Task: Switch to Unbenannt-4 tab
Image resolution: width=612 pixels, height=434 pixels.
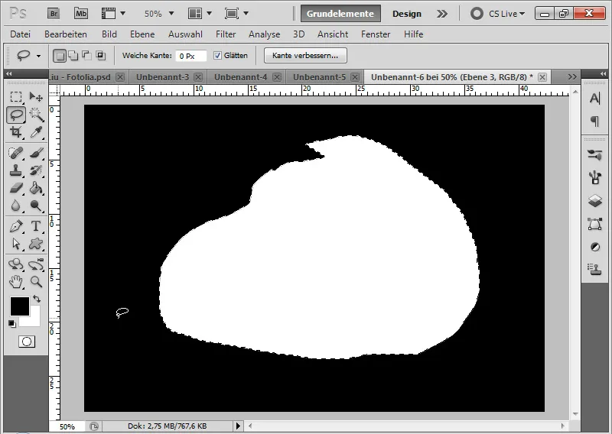Action: pos(240,77)
